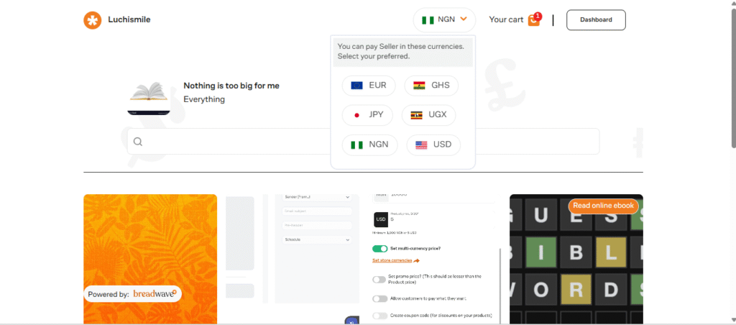
Task: Click inside the store search field
Action: (x=363, y=142)
